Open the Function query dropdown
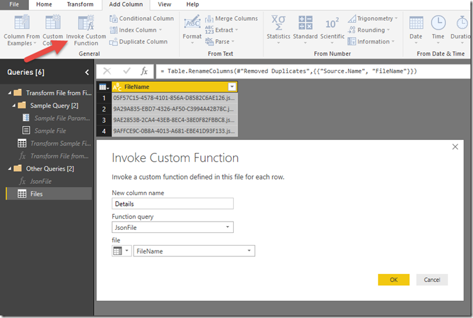 point(227,227)
